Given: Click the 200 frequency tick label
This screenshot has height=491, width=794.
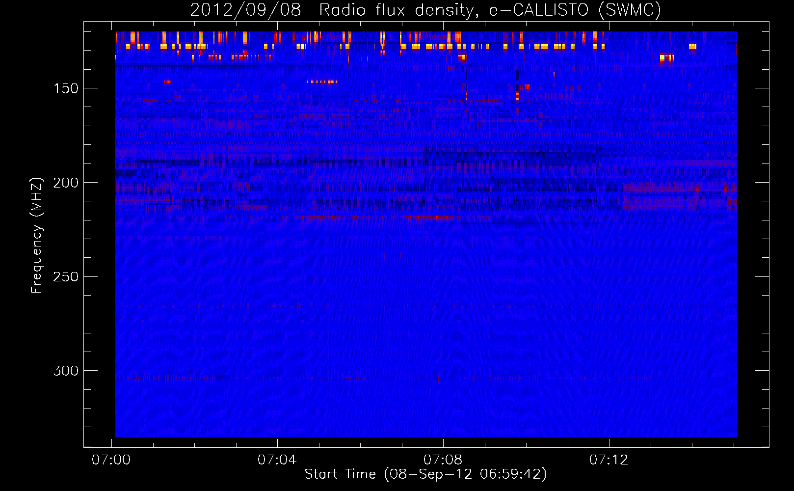Looking at the screenshot, I should click(66, 183).
